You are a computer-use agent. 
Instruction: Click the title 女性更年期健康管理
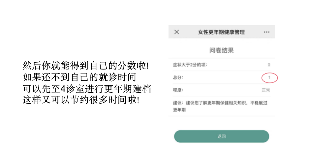coord(221,32)
